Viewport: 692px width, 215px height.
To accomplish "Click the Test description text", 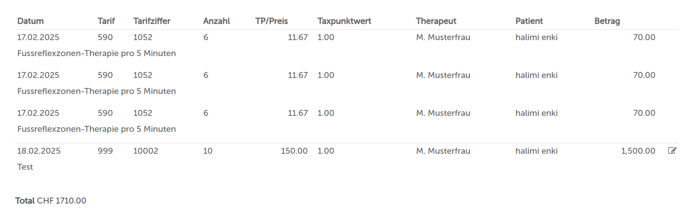I will click(25, 167).
